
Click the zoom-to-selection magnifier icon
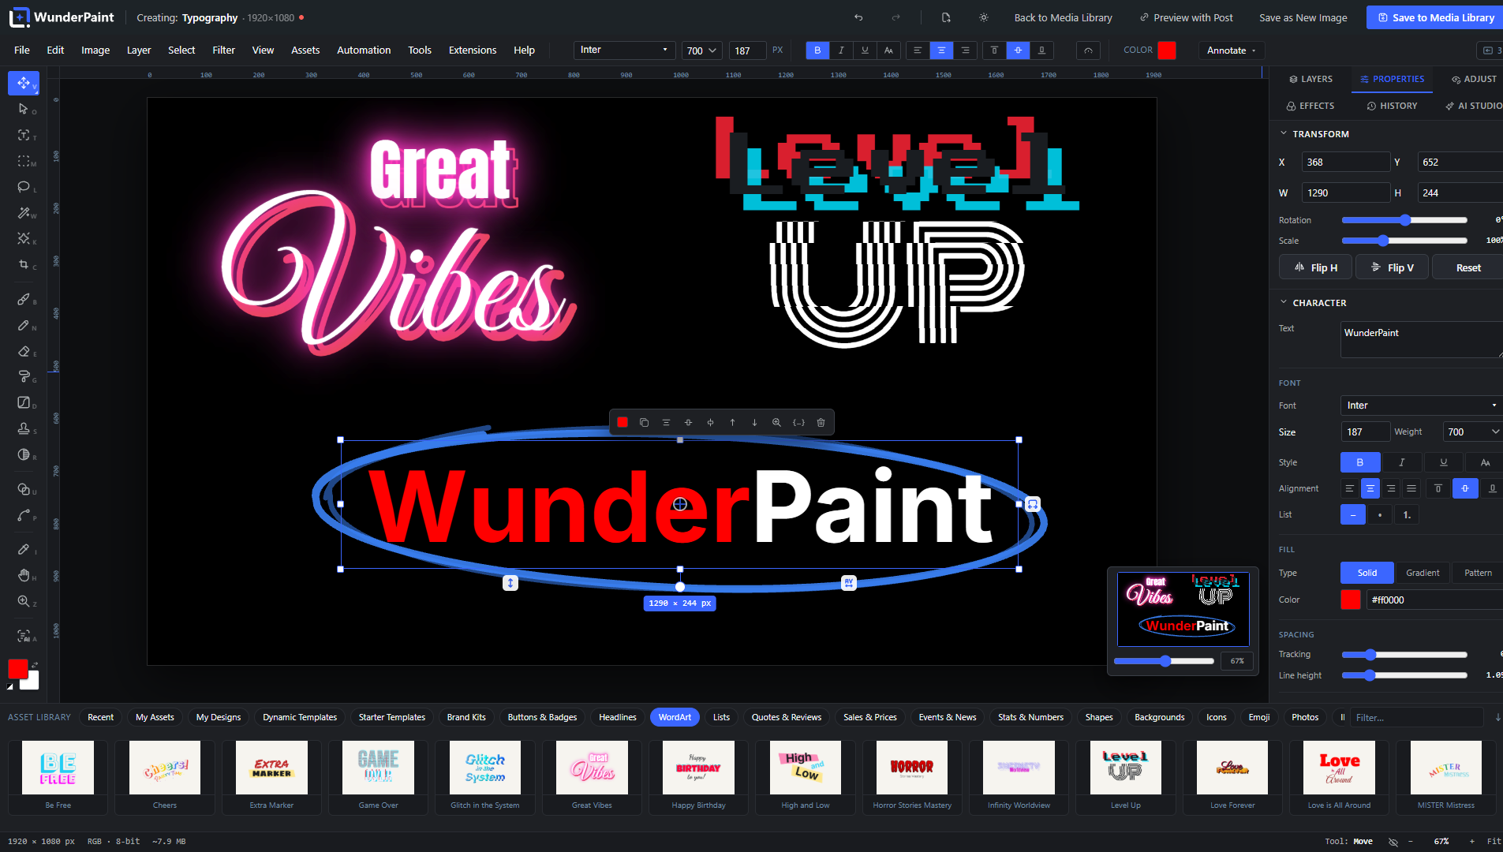point(776,423)
